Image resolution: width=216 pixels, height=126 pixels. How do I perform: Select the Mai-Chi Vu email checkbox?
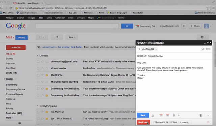(38, 75)
